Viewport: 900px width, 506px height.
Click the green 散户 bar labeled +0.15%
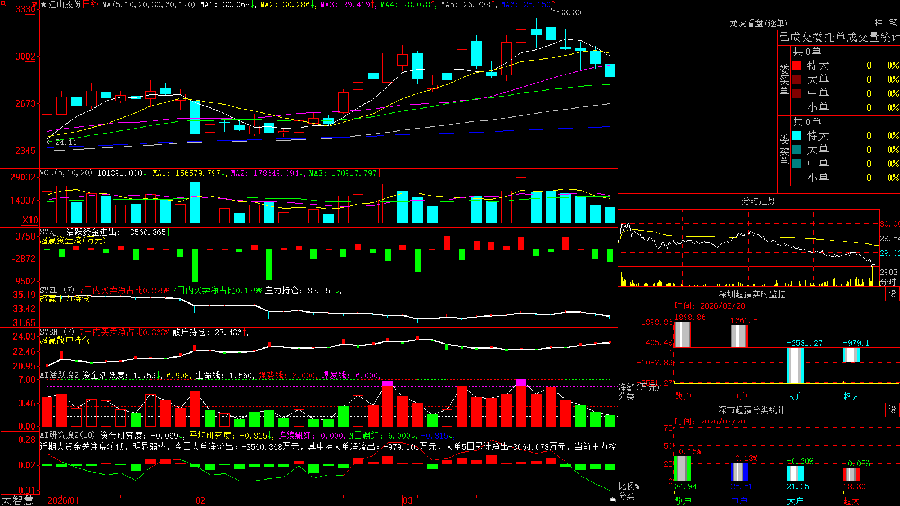[682, 468]
